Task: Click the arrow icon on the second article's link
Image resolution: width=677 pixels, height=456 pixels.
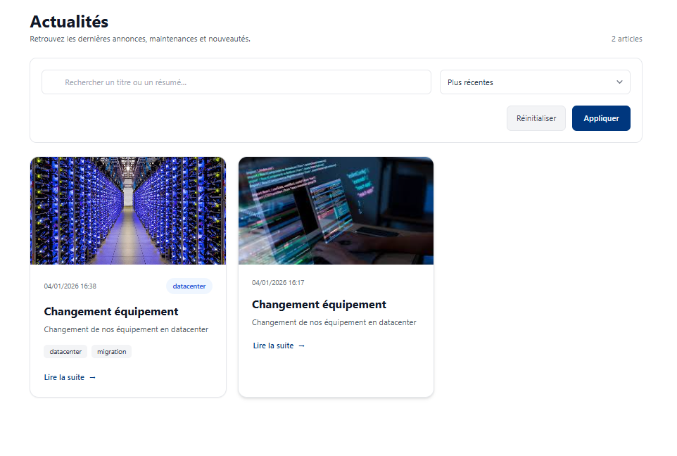Action: pos(301,346)
